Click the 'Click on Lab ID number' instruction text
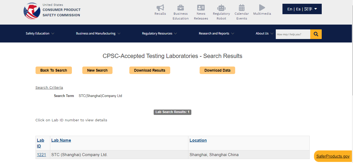 tap(71, 120)
